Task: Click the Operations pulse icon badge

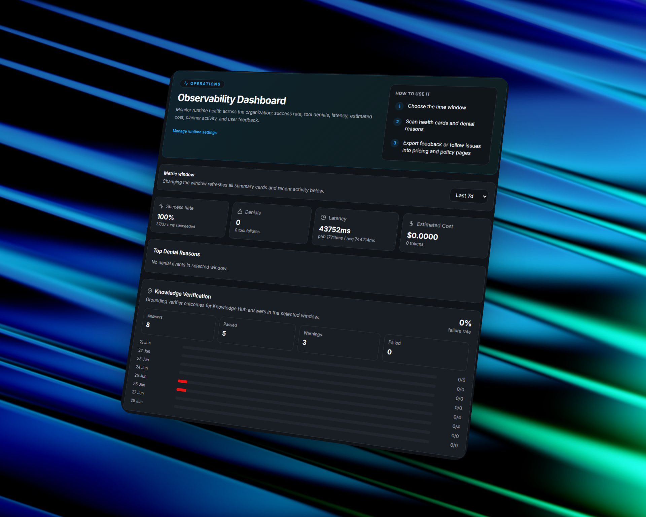Action: [186, 83]
